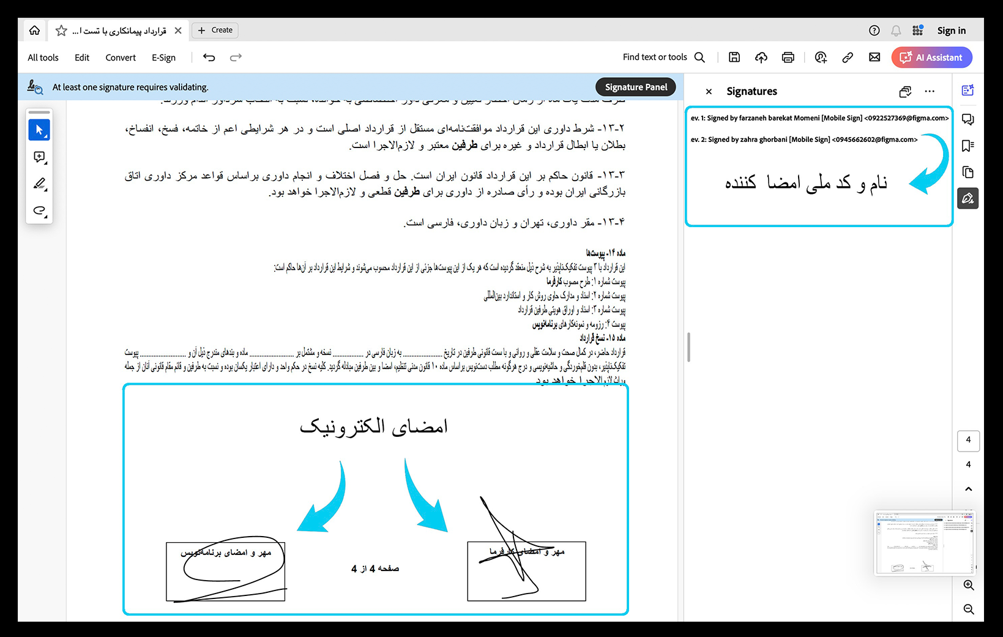Choose the Highlight pen tool
The width and height of the screenshot is (1003, 637).
[39, 184]
